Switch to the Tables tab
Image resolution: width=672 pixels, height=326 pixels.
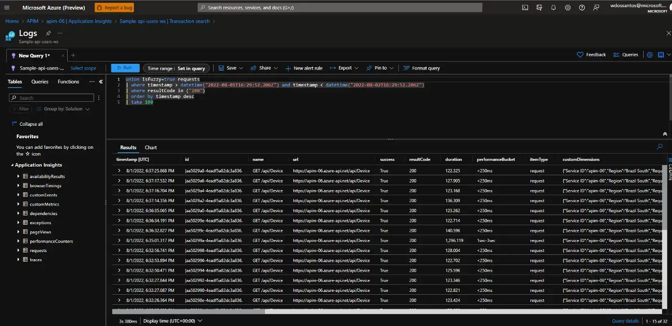tap(15, 82)
